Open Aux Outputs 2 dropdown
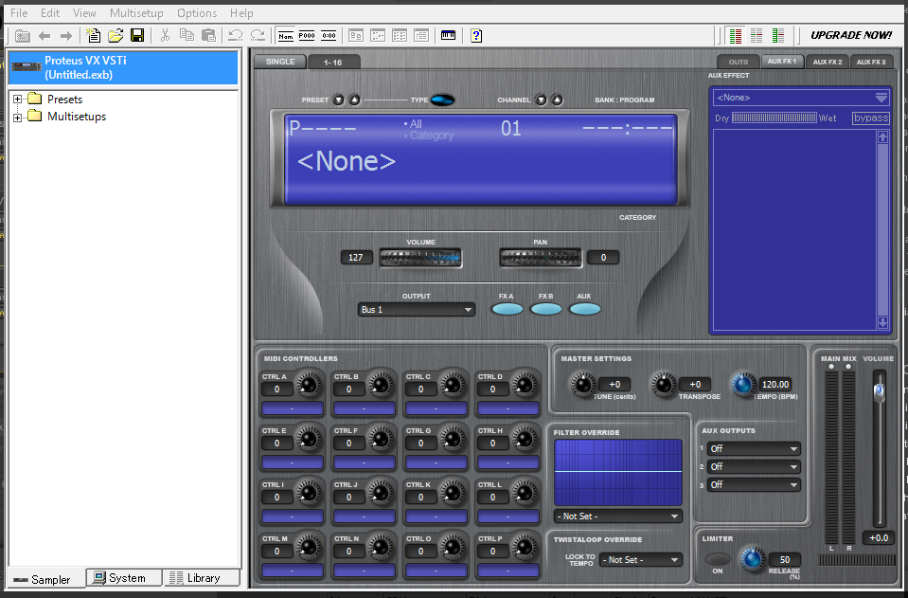The image size is (908, 598). (754, 466)
